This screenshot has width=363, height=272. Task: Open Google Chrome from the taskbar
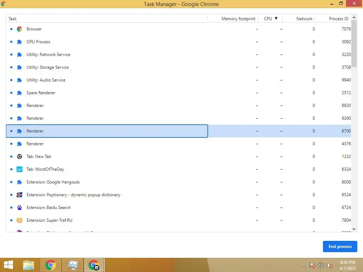(51, 265)
